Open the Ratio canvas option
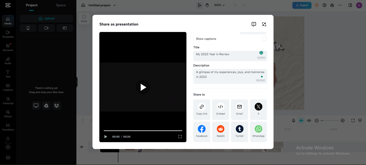The height and width of the screenshot is (165, 366). [84, 19]
